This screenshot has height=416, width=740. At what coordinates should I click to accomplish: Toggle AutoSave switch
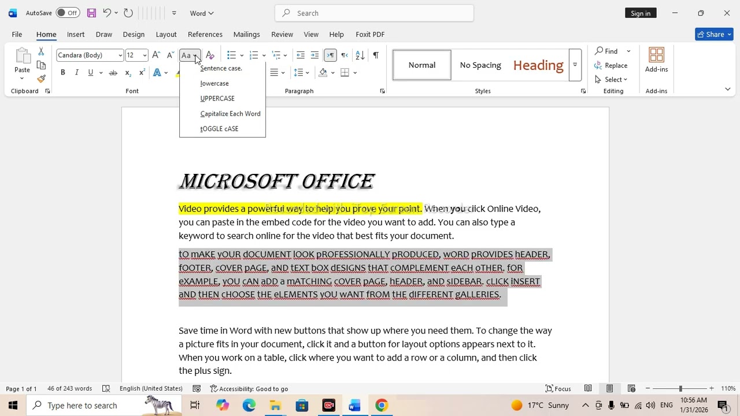68,13
